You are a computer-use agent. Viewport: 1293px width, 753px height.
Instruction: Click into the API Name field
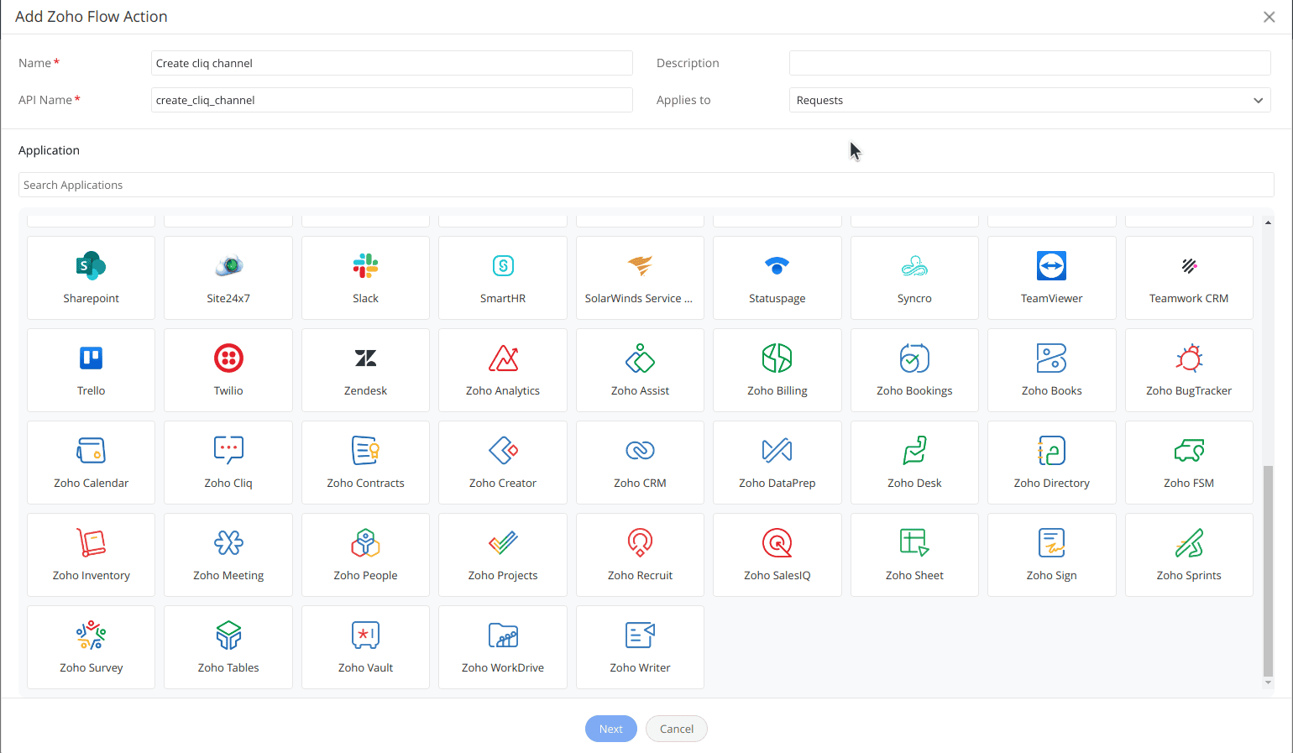[x=392, y=100]
